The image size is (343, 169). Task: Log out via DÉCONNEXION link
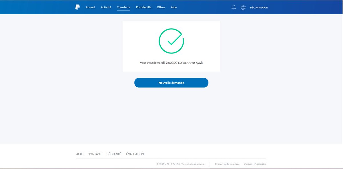259,7
